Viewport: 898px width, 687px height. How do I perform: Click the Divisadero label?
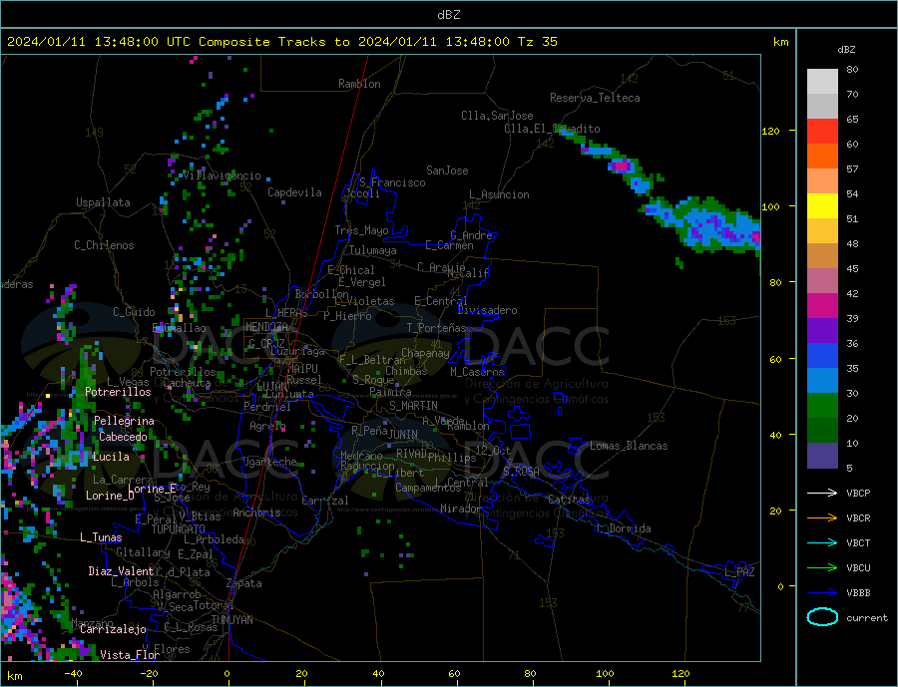pos(487,310)
